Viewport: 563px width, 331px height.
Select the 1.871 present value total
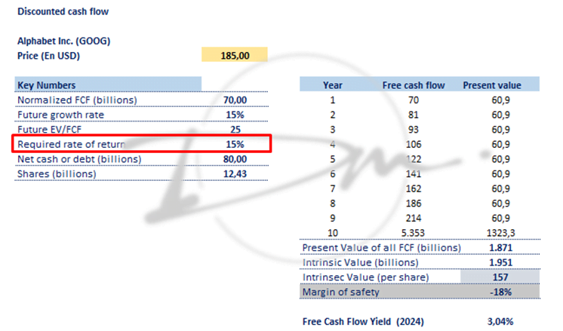coord(500,248)
